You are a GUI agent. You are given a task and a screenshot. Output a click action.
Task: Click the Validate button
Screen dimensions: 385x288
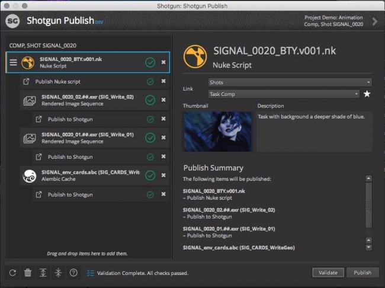point(328,273)
